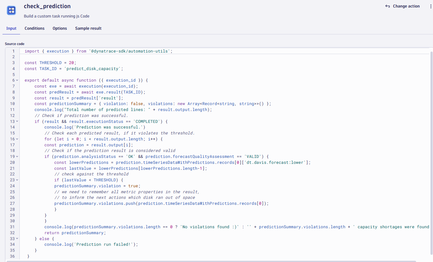Collapse the else block at line 33

click(x=17, y=239)
